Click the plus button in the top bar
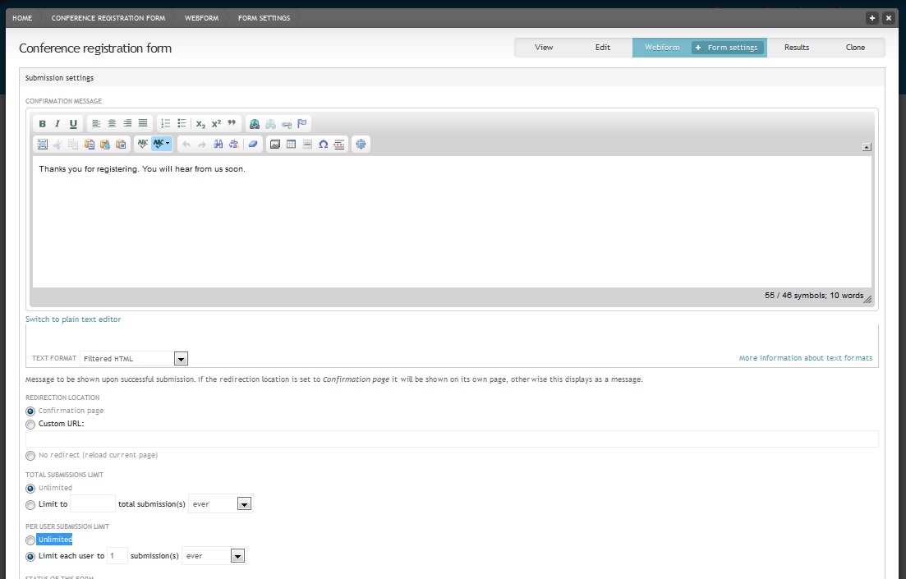906x579 pixels. (872, 18)
